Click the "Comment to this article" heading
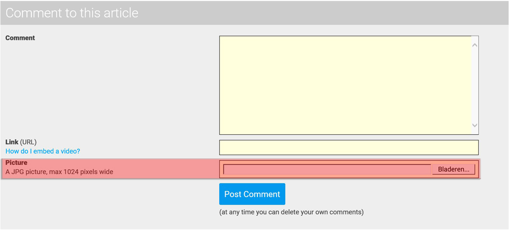 (72, 13)
